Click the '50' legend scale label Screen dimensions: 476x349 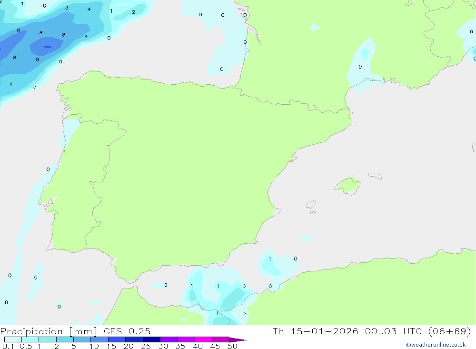pyautogui.click(x=232, y=346)
